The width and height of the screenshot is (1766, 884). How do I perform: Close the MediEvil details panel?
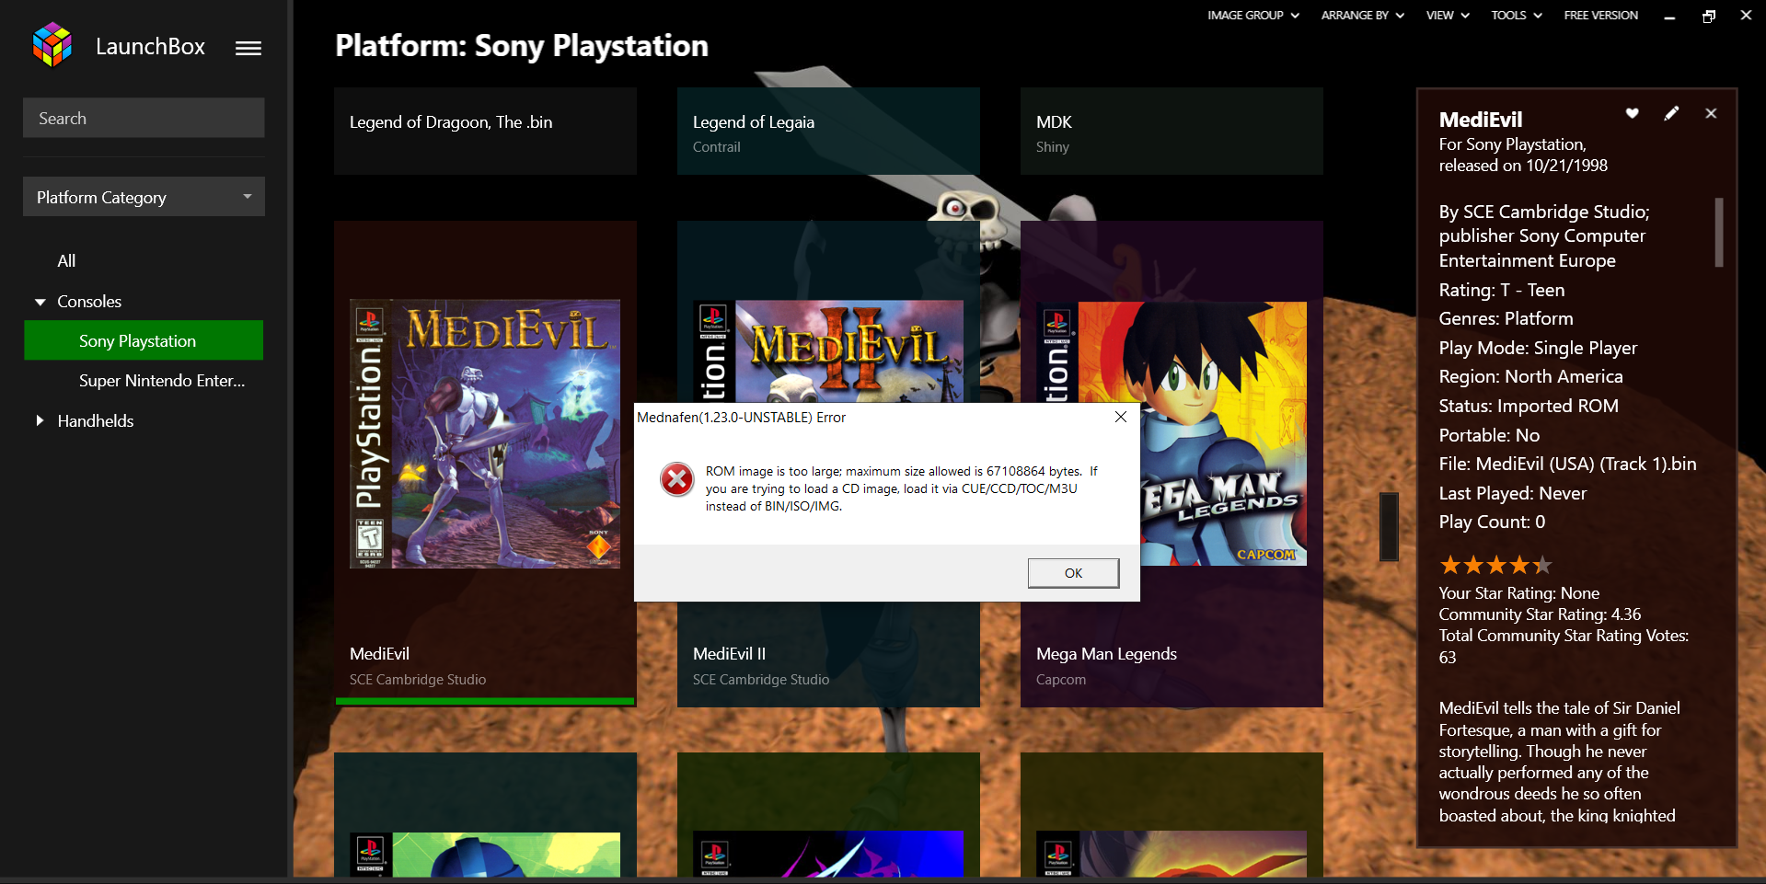tap(1711, 113)
